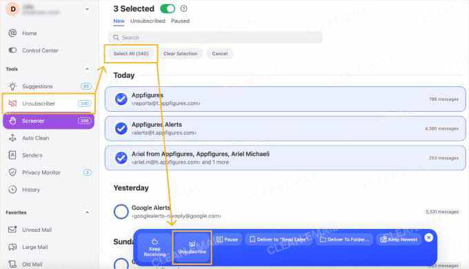This screenshot has width=469, height=269.
Task: Uncheck the Appfigures reports sender
Action: (121, 99)
